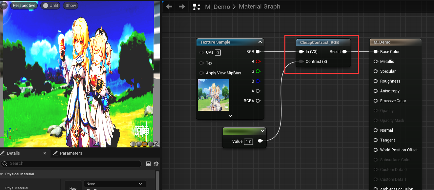Click the Contrast (S) input pin
Image resolution: width=434 pixels, height=190 pixels.
click(301, 62)
